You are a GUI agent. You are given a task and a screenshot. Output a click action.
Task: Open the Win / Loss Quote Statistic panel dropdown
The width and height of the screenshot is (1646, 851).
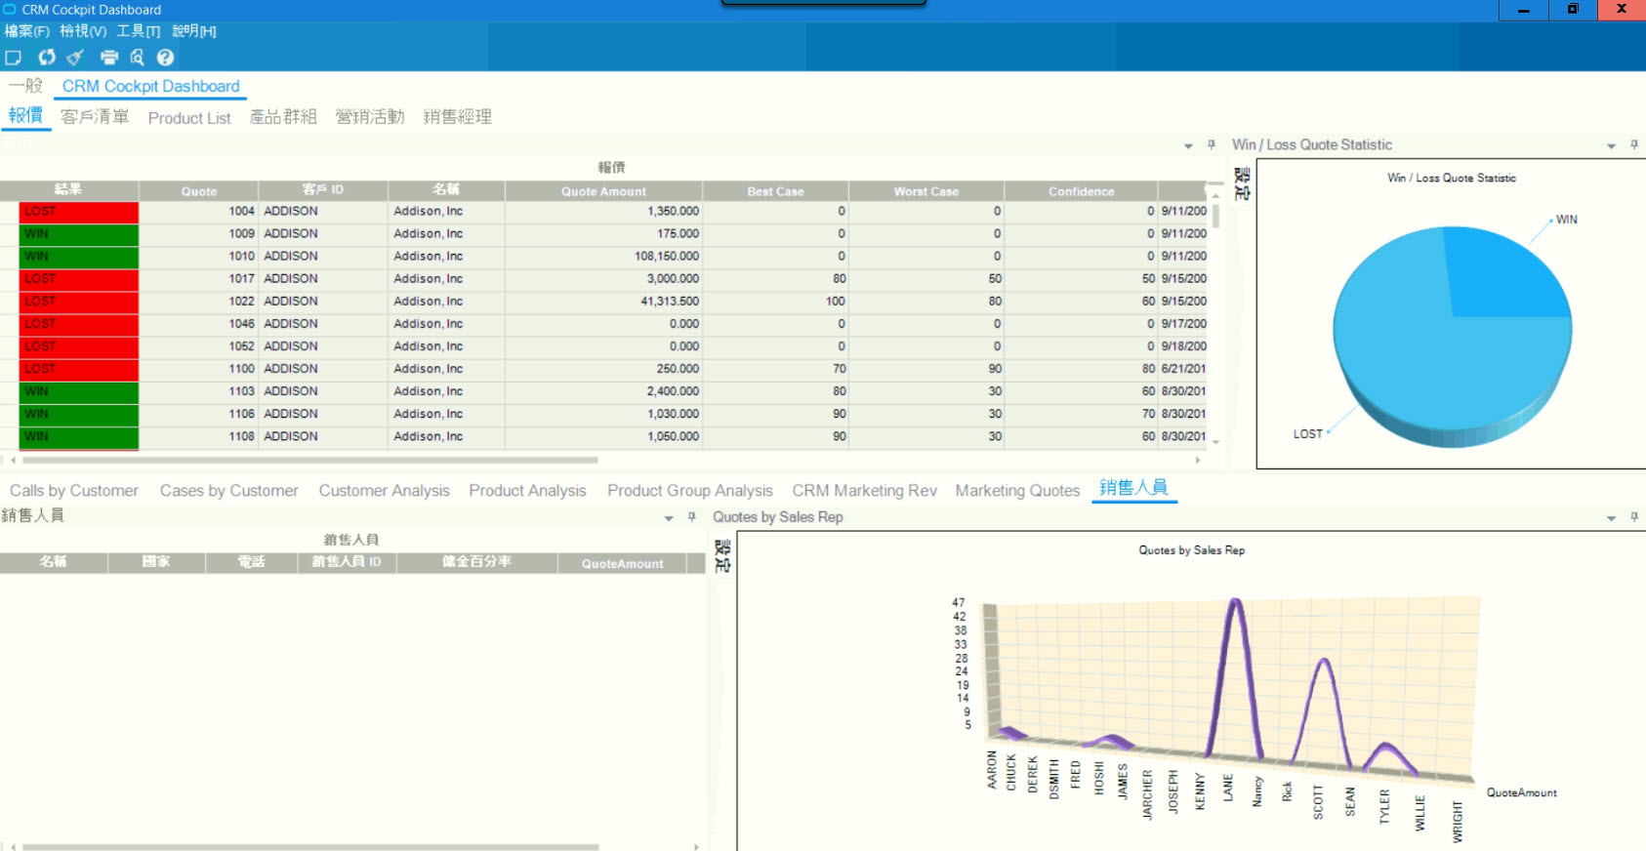[1611, 145]
